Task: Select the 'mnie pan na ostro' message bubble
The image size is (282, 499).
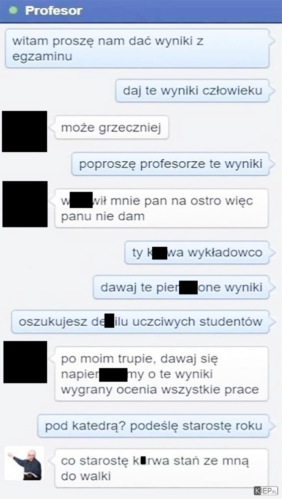Action: (161, 208)
